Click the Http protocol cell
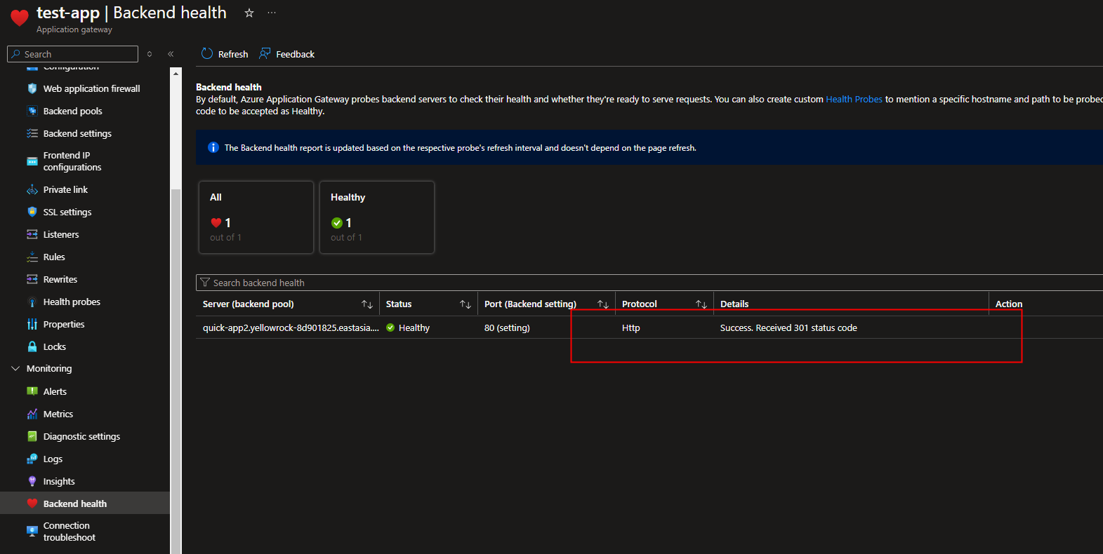The height and width of the screenshot is (554, 1103). pyautogui.click(x=631, y=327)
